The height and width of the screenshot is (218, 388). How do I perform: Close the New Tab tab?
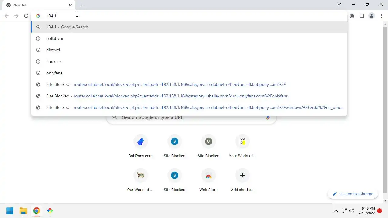pyautogui.click(x=70, y=5)
